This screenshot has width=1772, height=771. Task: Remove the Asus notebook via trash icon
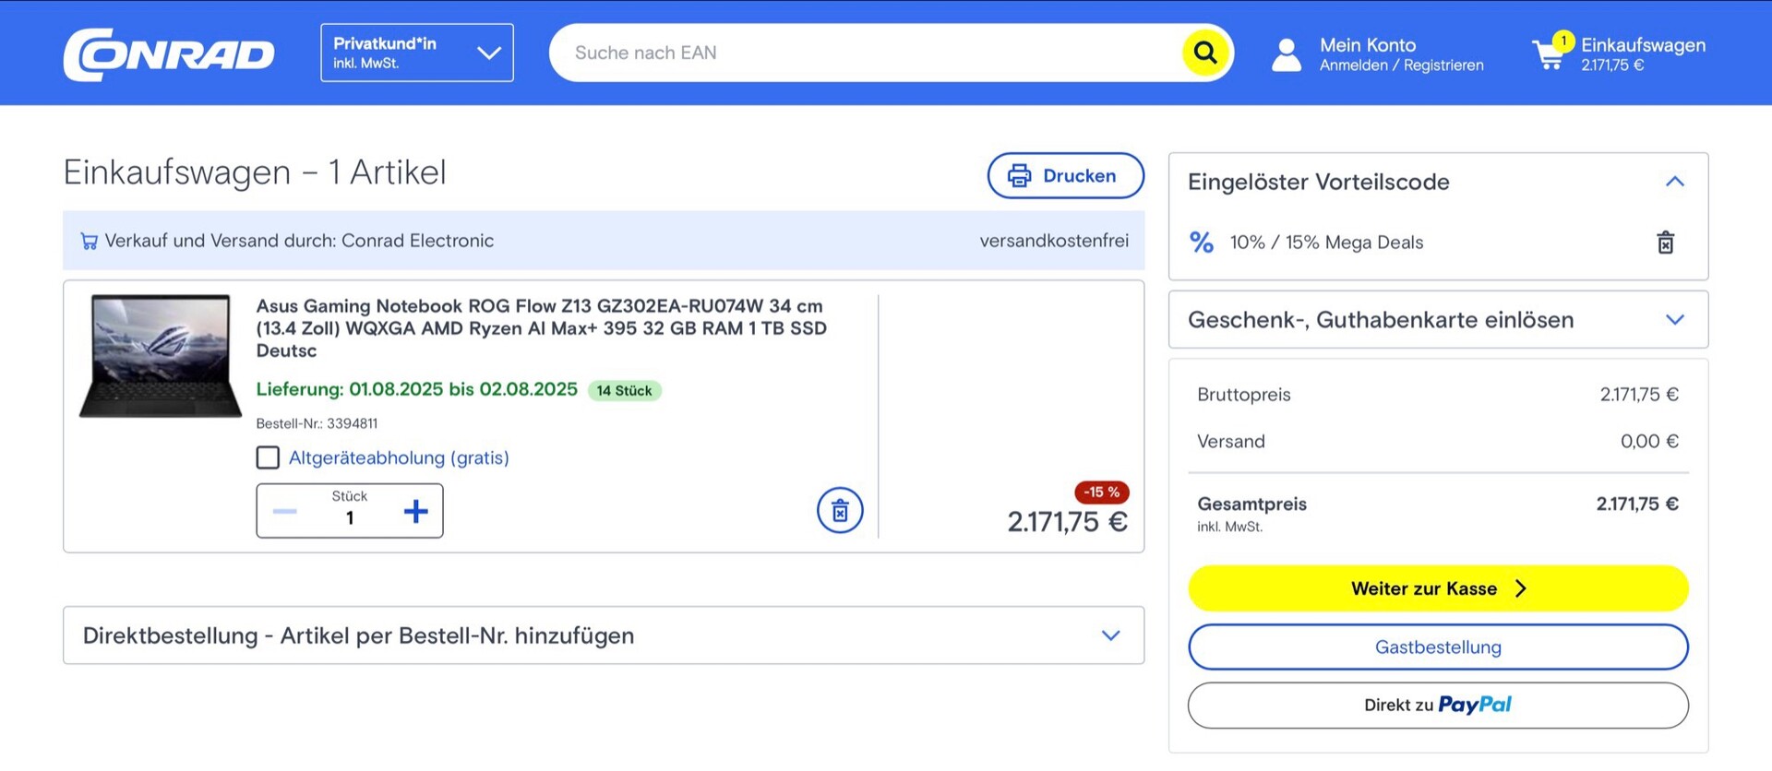[x=839, y=510]
